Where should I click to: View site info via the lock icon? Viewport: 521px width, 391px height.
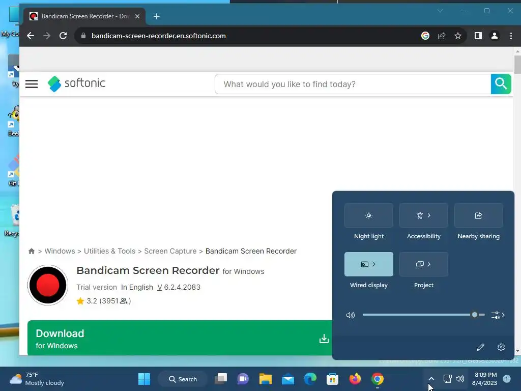(83, 36)
